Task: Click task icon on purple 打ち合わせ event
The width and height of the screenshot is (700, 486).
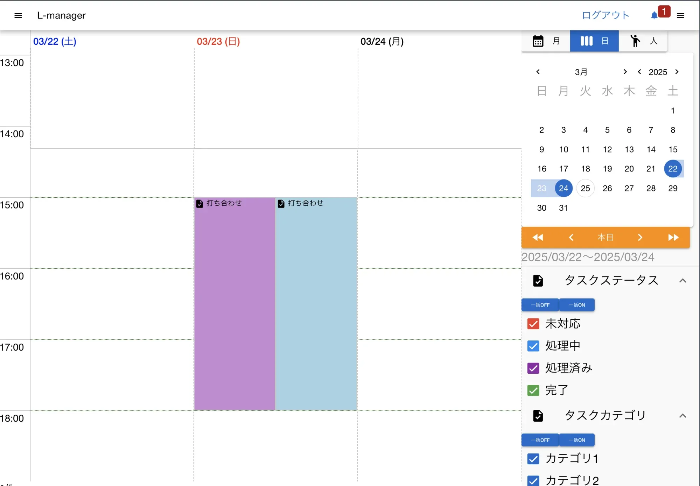Action: (x=199, y=204)
